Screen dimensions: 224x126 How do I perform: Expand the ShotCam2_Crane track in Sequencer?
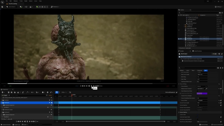(x=2, y=110)
